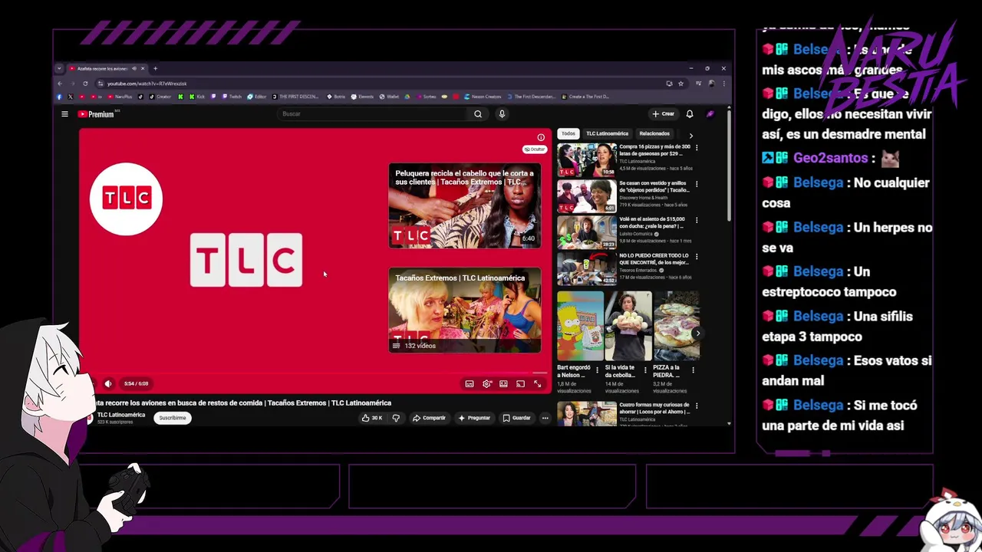Click the Suscribirme button

[x=173, y=418]
